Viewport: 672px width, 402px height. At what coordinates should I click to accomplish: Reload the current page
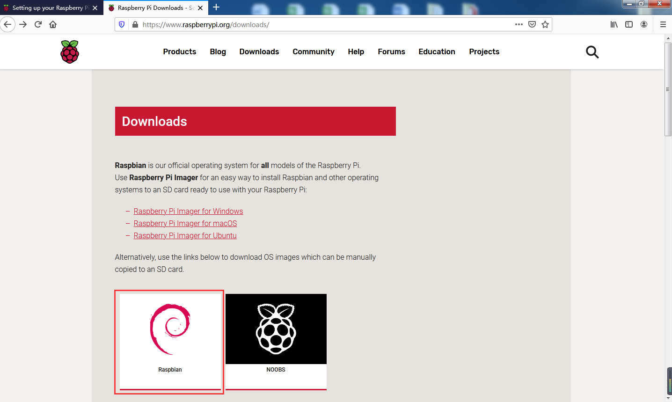pos(38,24)
